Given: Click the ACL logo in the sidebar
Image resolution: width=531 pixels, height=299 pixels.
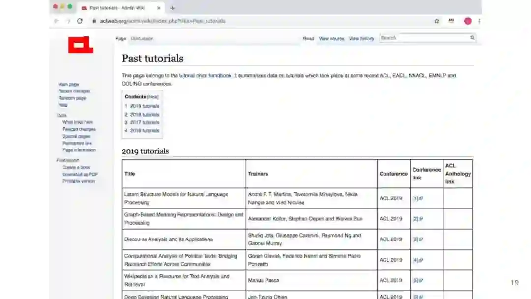Looking at the screenshot, I should pos(81,45).
